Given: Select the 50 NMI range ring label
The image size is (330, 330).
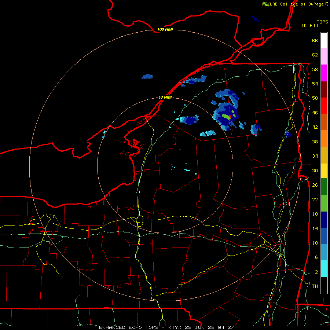Looking at the screenshot, I should pos(165,97).
